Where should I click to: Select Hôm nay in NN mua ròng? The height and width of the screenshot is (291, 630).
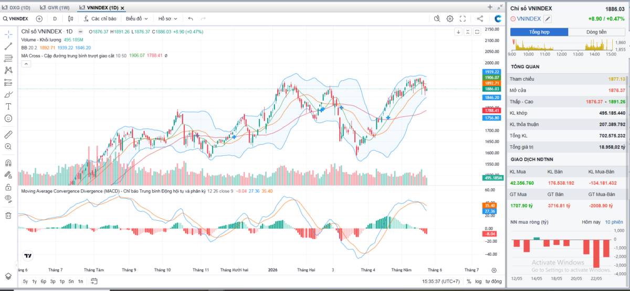click(x=591, y=222)
